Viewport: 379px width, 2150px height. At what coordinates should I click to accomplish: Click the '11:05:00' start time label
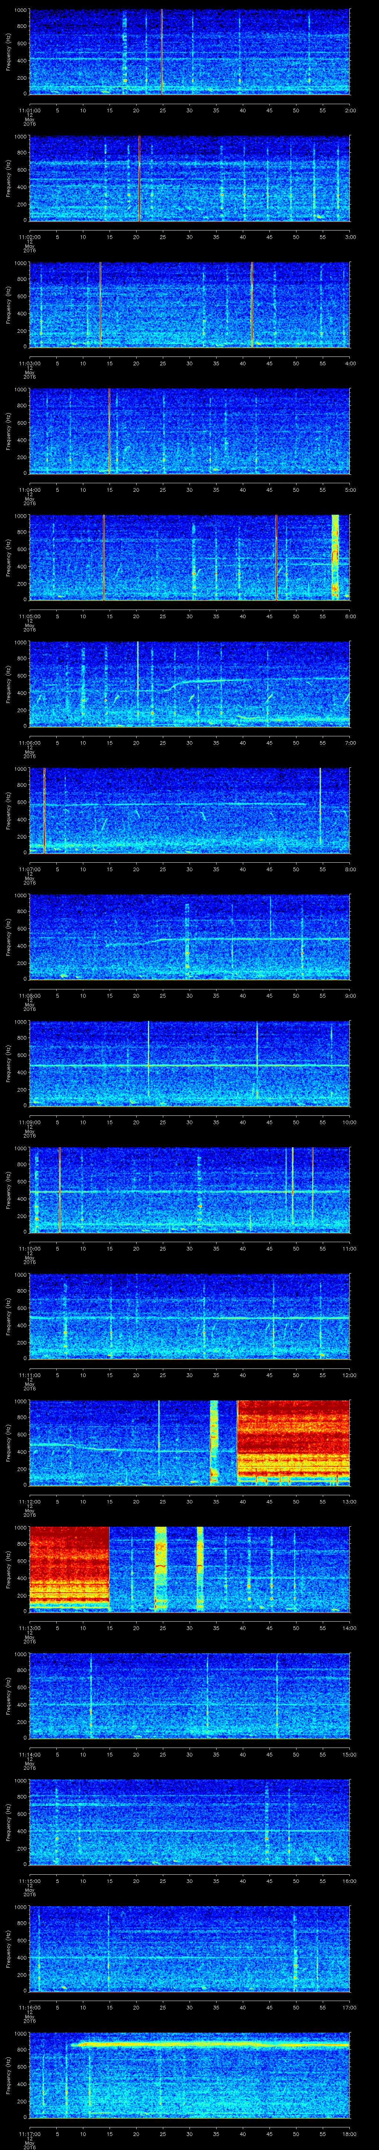point(29,616)
